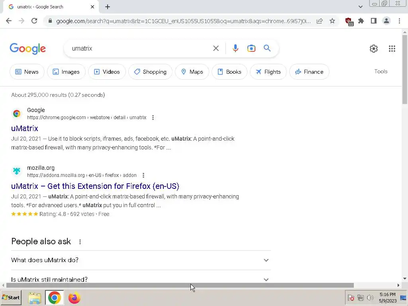Viewport: 408px width, 306px height.
Task: Click the network icon in tray
Action: pos(360,297)
